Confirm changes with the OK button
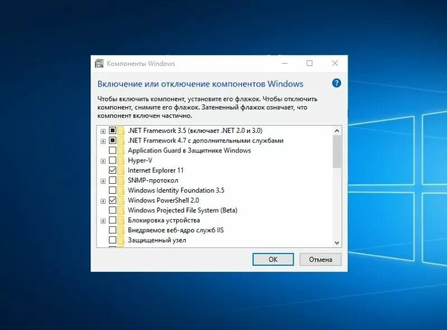 (x=273, y=259)
